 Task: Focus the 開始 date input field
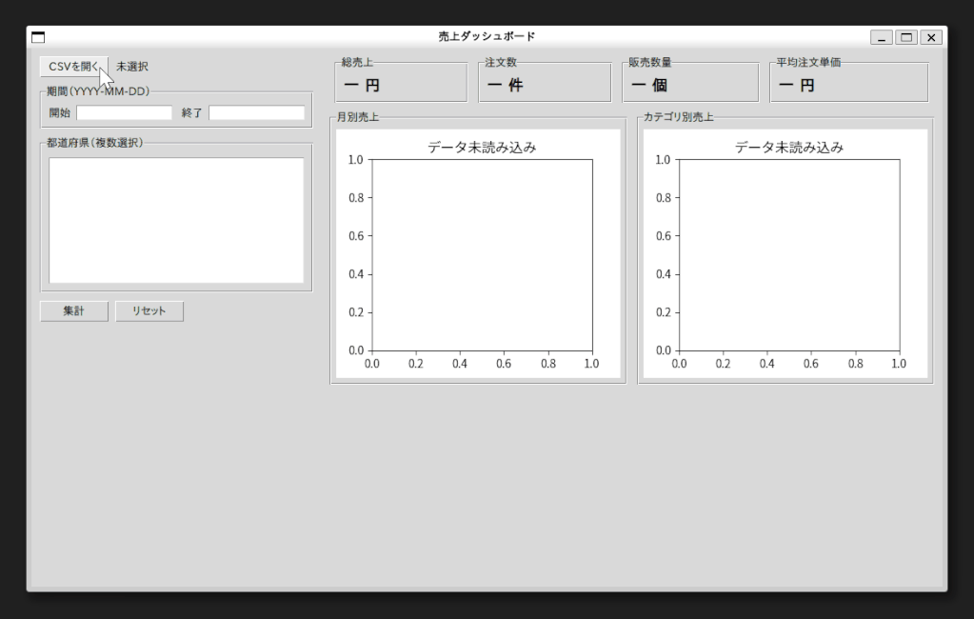tap(124, 112)
